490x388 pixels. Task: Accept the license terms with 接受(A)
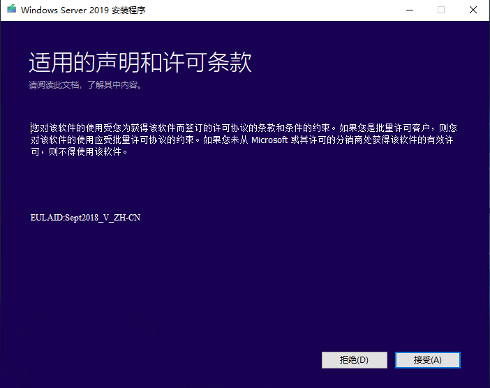pos(427,360)
